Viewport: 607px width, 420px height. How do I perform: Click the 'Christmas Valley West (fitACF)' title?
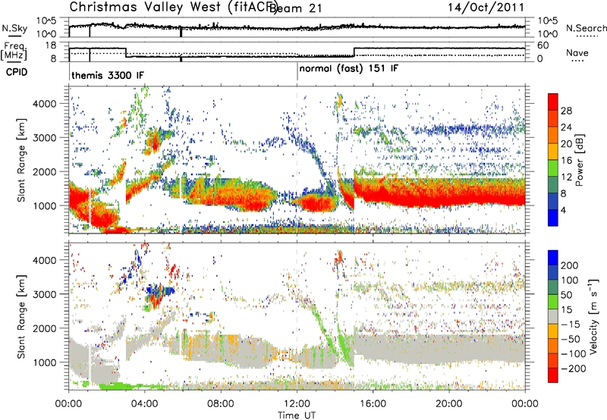coord(174,8)
